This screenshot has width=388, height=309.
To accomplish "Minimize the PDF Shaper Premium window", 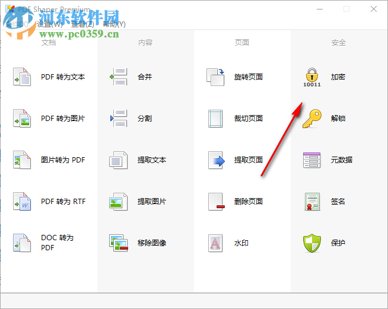I will pos(320,9).
